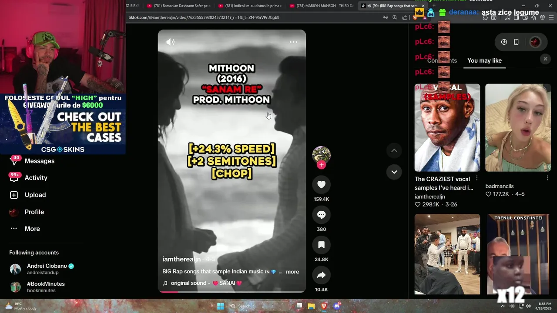Like the video with the heart icon
This screenshot has height=313, width=557.
321,185
